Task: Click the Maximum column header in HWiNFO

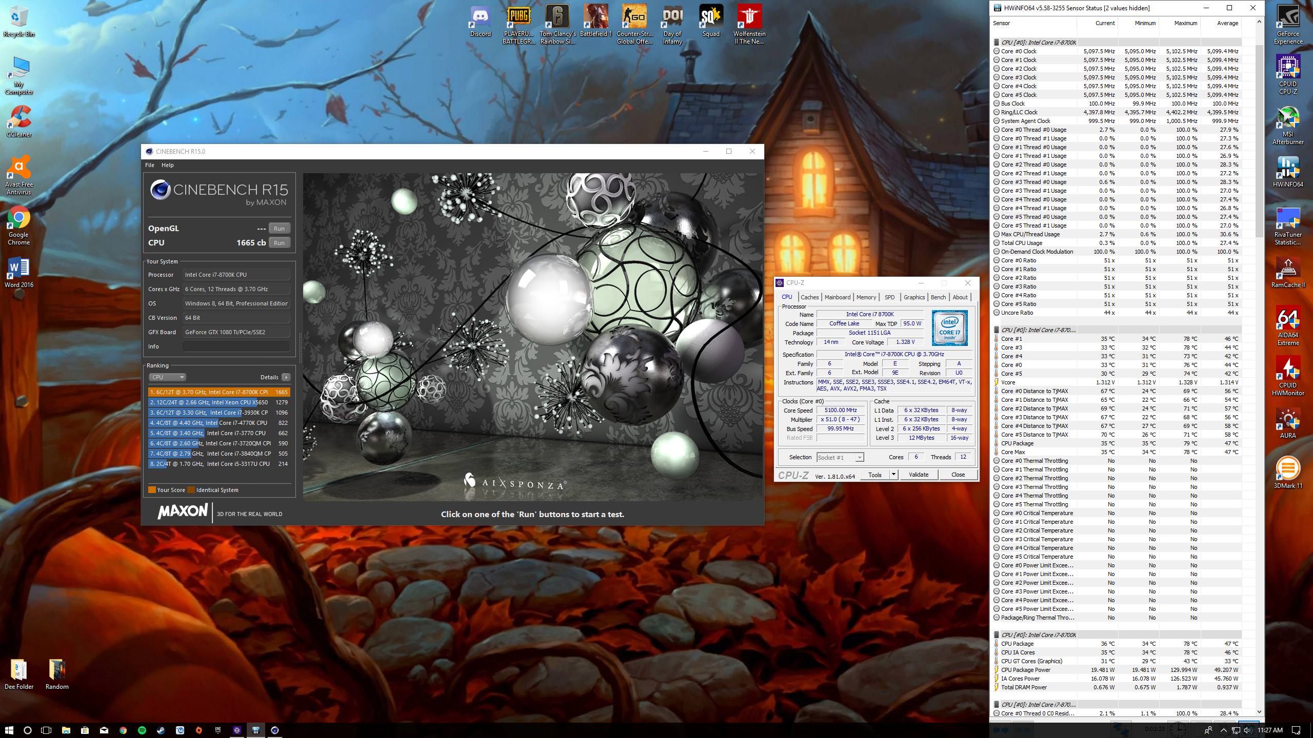Action: pos(1180,23)
